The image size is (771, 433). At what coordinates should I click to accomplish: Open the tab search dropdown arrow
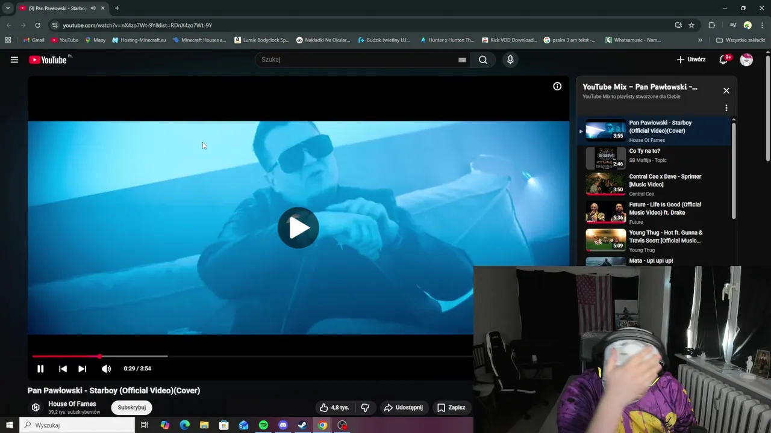(8, 8)
